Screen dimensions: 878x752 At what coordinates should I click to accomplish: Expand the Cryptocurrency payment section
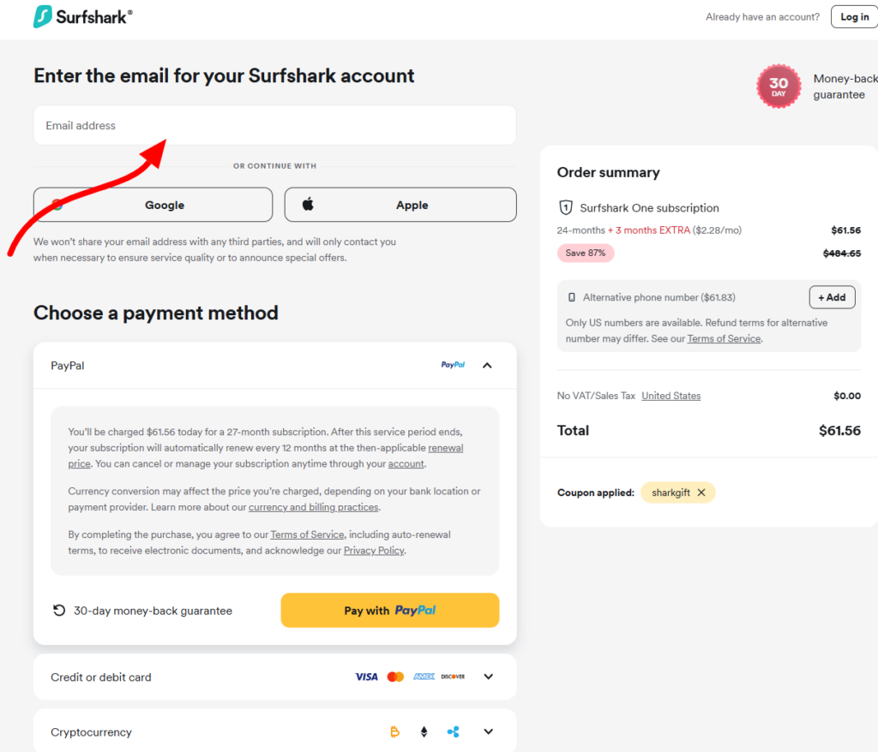(488, 731)
